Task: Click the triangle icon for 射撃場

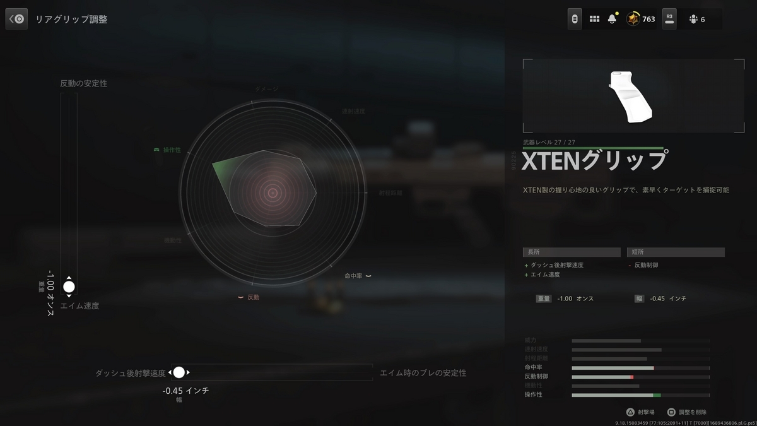Action: tap(629, 411)
